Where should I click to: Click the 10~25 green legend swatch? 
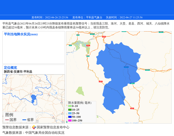pyautogui.click(x=70, y=110)
